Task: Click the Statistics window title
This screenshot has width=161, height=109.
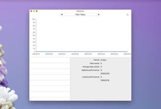Action: (80, 11)
